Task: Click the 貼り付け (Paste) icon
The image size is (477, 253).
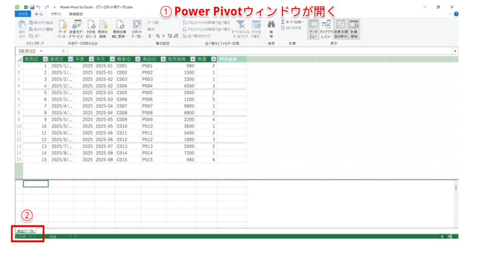Action: (x=22, y=29)
